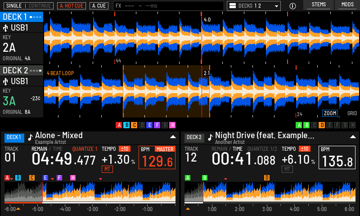Click Deck 1 tempo value +1.30%
360x216 pixels.
point(118,160)
